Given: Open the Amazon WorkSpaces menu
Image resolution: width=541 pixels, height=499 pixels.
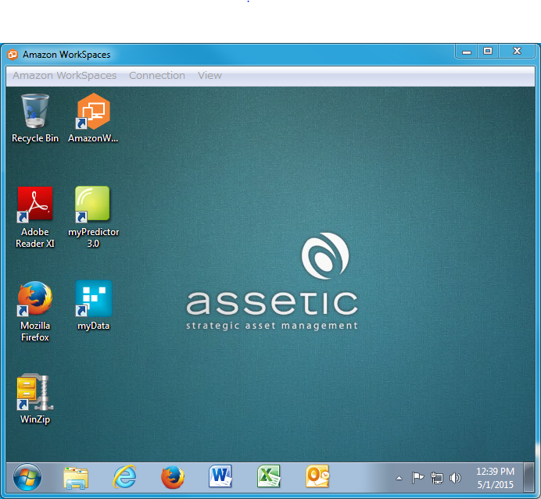Looking at the screenshot, I should [64, 76].
